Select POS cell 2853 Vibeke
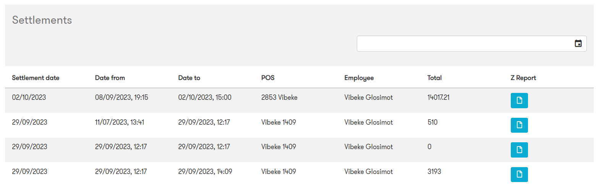596x187 pixels. tap(279, 98)
